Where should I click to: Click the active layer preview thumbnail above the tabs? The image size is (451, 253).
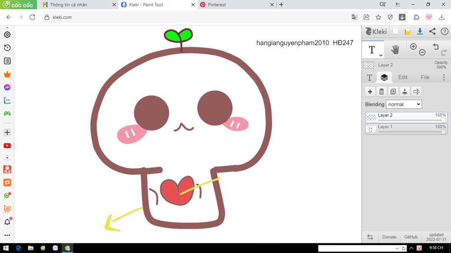pos(369,65)
